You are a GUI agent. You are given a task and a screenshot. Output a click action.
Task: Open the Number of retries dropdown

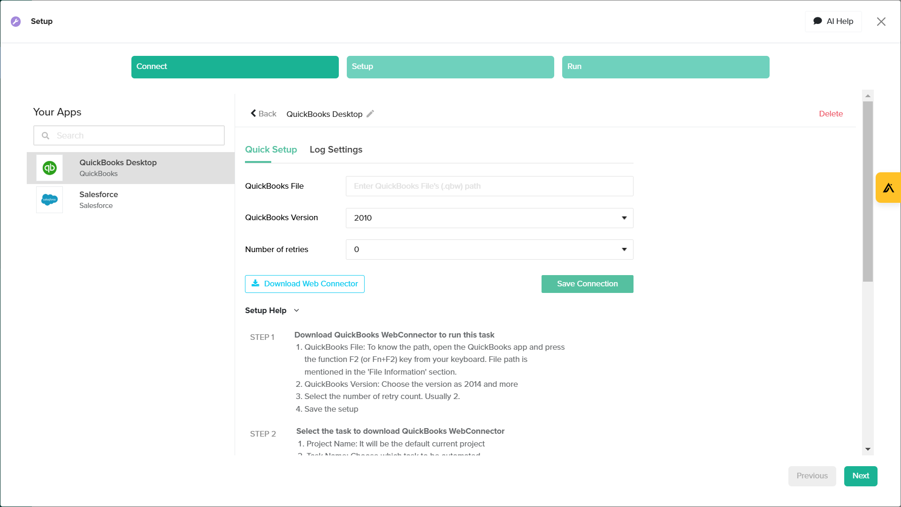489,249
